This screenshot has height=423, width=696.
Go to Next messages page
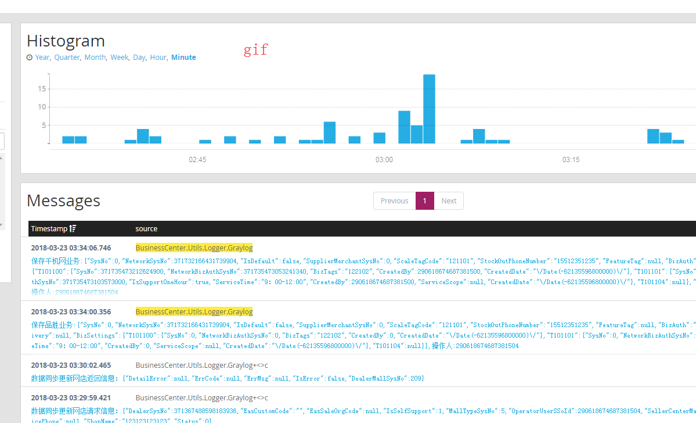[x=449, y=201]
